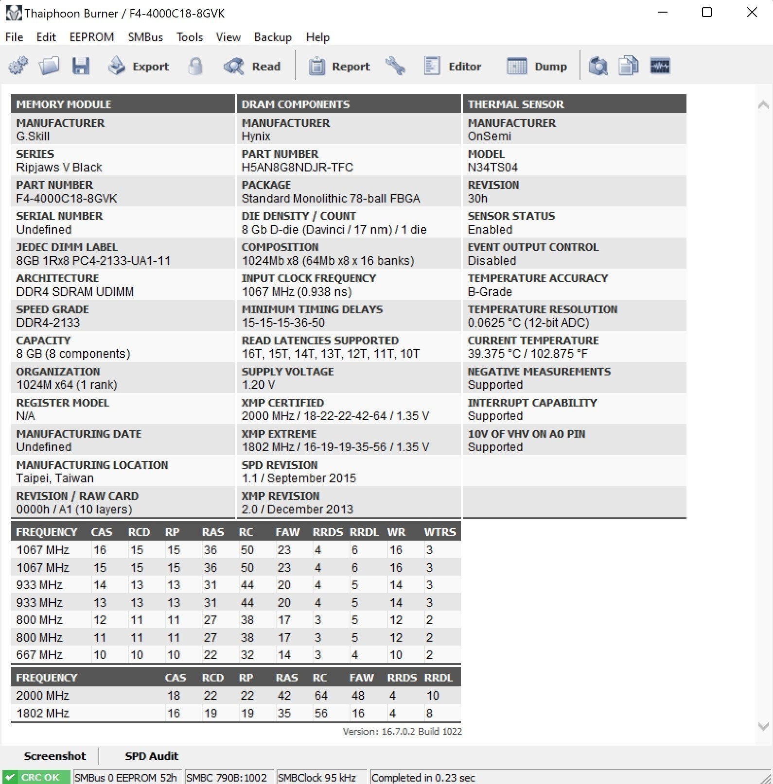The height and width of the screenshot is (784, 773).
Task: Open the Editor toolbar button
Action: point(452,66)
